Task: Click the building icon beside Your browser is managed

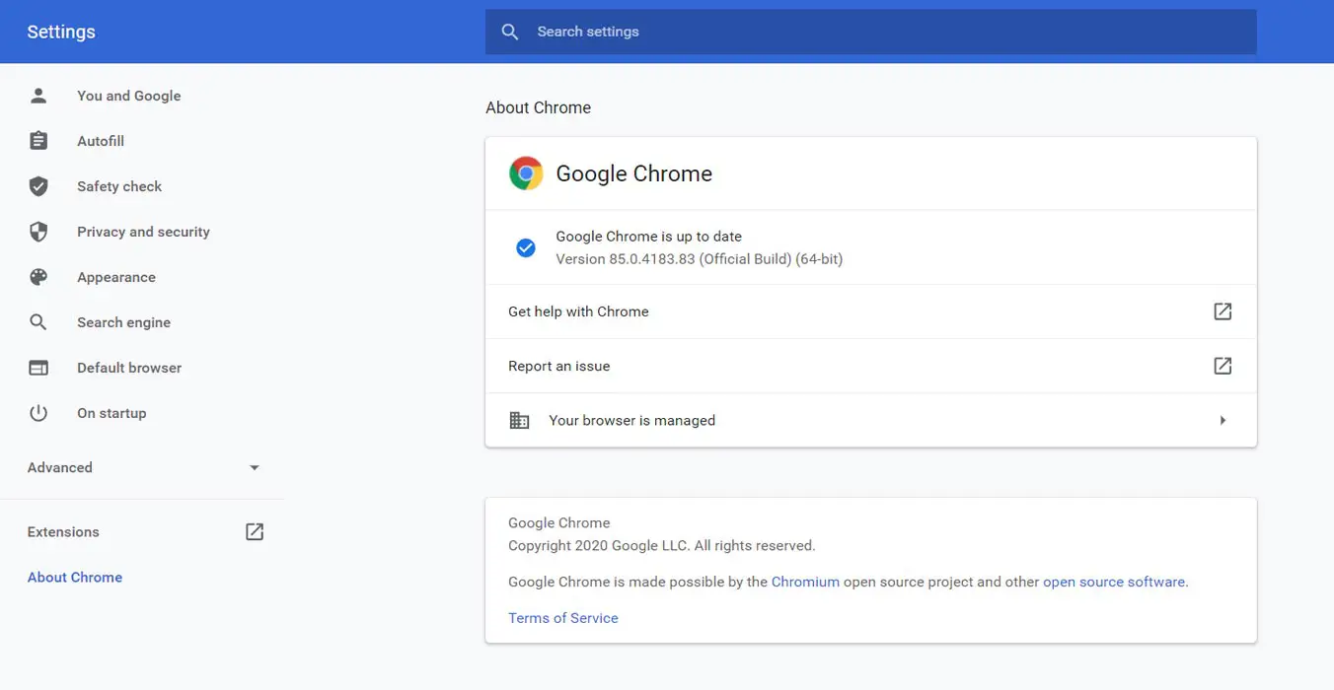Action: (x=519, y=420)
